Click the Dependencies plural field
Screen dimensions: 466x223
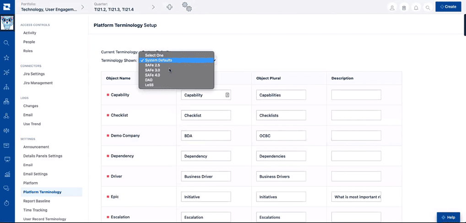[x=281, y=156]
